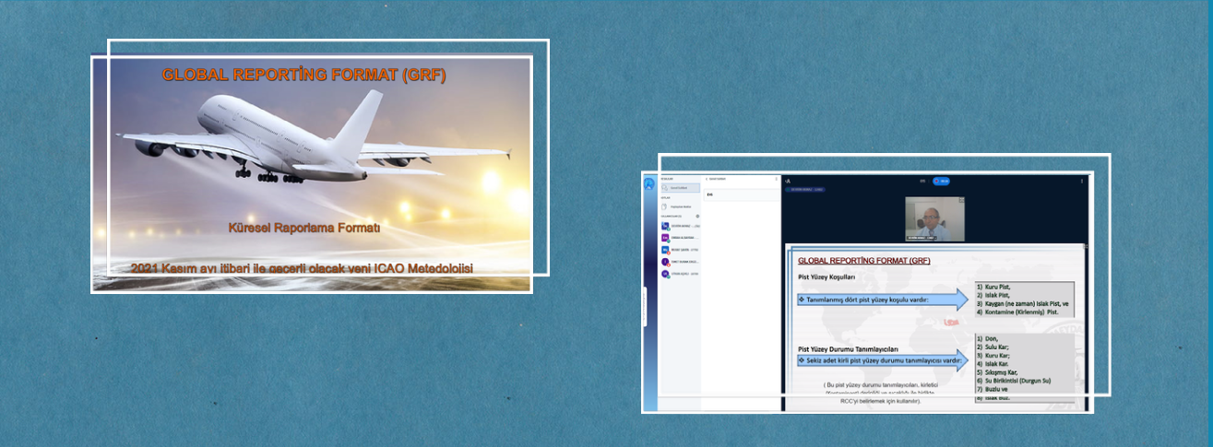1213x447 pixels.
Task: Open the chat panel three-dot options
Action: pos(777,179)
